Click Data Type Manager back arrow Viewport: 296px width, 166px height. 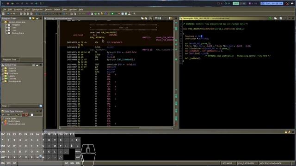pyautogui.click(x=3, y=115)
